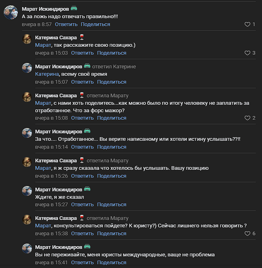Screen dimensions: 262x268
Task: Reply to Marat's comment from 15:41
Action: [x=82, y=263]
